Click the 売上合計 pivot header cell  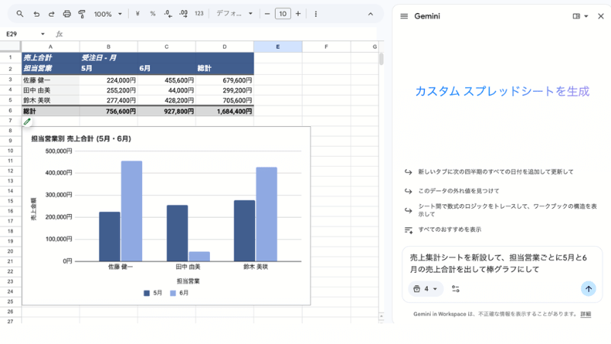pyautogui.click(x=50, y=58)
